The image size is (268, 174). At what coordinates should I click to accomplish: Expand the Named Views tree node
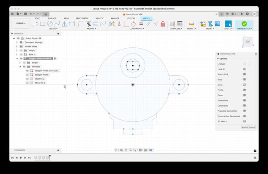(17, 47)
